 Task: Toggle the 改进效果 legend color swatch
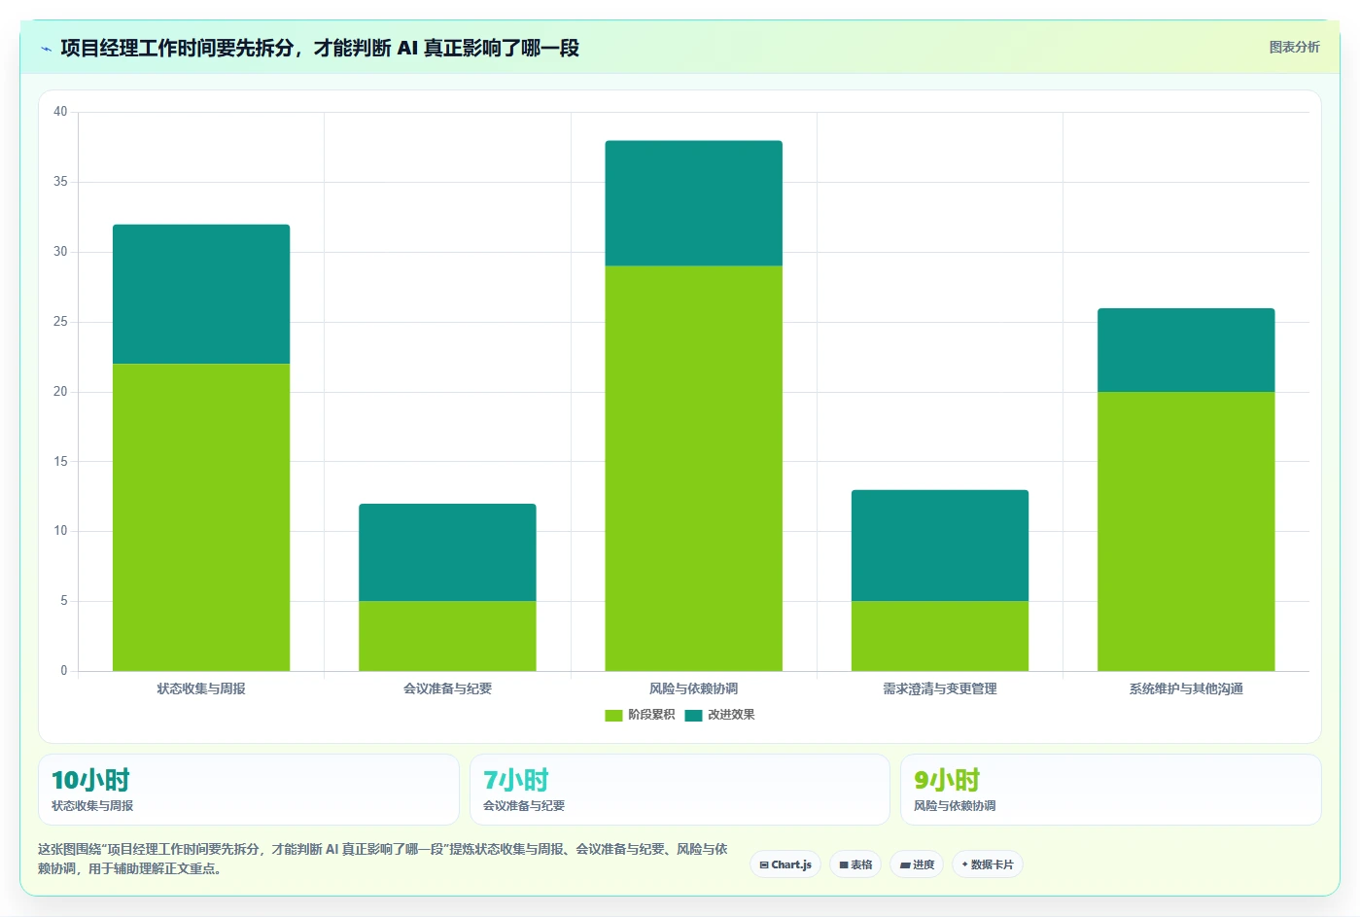coord(693,715)
